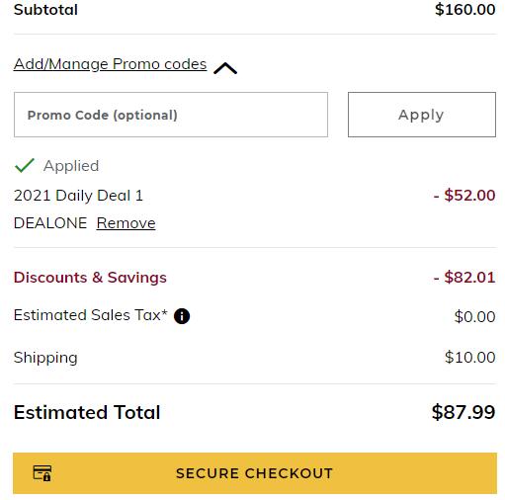Screen dimensions: 505x500
Task: Click the Shipping label
Action: [45, 358]
